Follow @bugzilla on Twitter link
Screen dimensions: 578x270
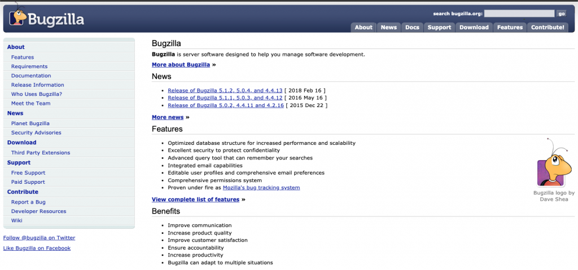tap(39, 238)
